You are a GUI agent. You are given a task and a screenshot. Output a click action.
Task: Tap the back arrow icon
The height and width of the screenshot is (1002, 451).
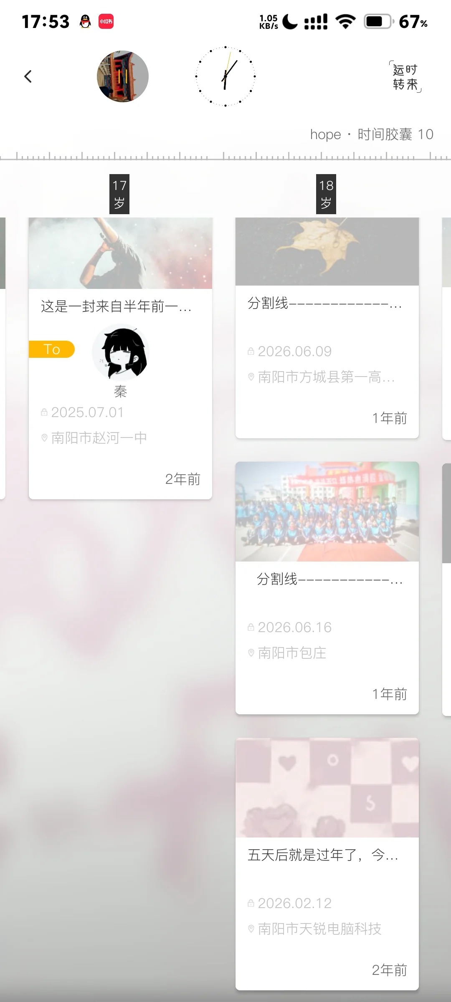[x=28, y=76]
